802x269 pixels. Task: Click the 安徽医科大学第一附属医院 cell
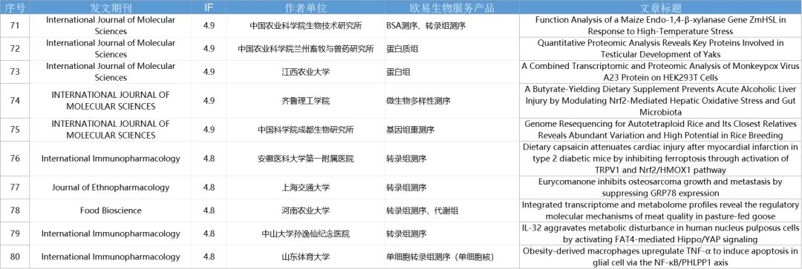tap(306, 159)
